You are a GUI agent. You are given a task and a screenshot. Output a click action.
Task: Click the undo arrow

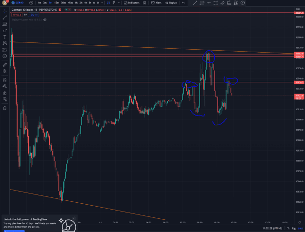[183, 3]
